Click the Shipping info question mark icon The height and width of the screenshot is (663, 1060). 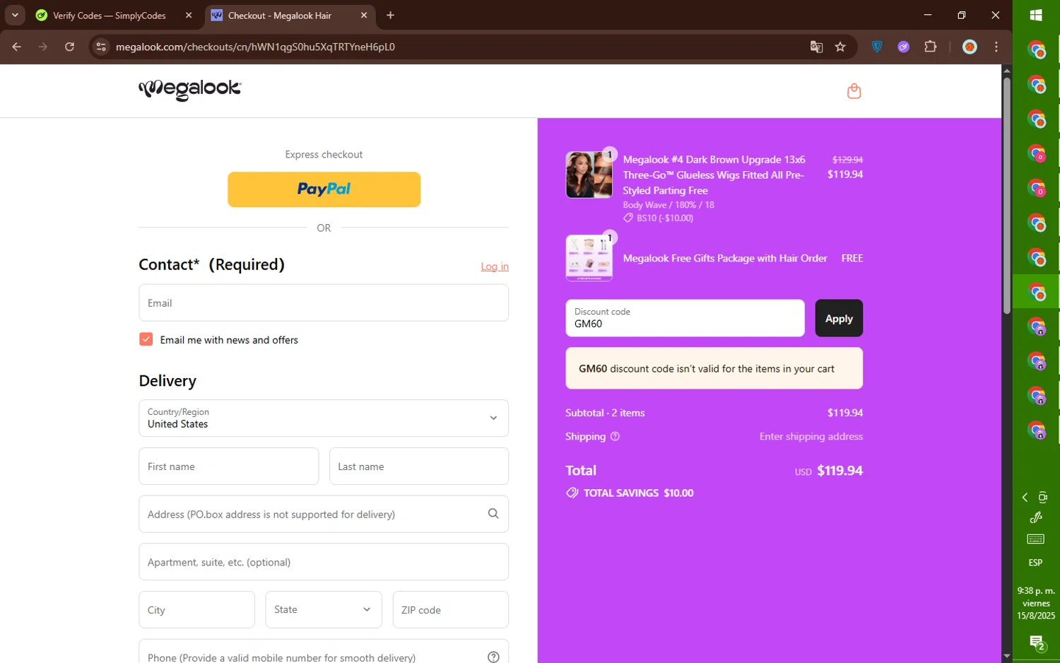[x=615, y=436]
